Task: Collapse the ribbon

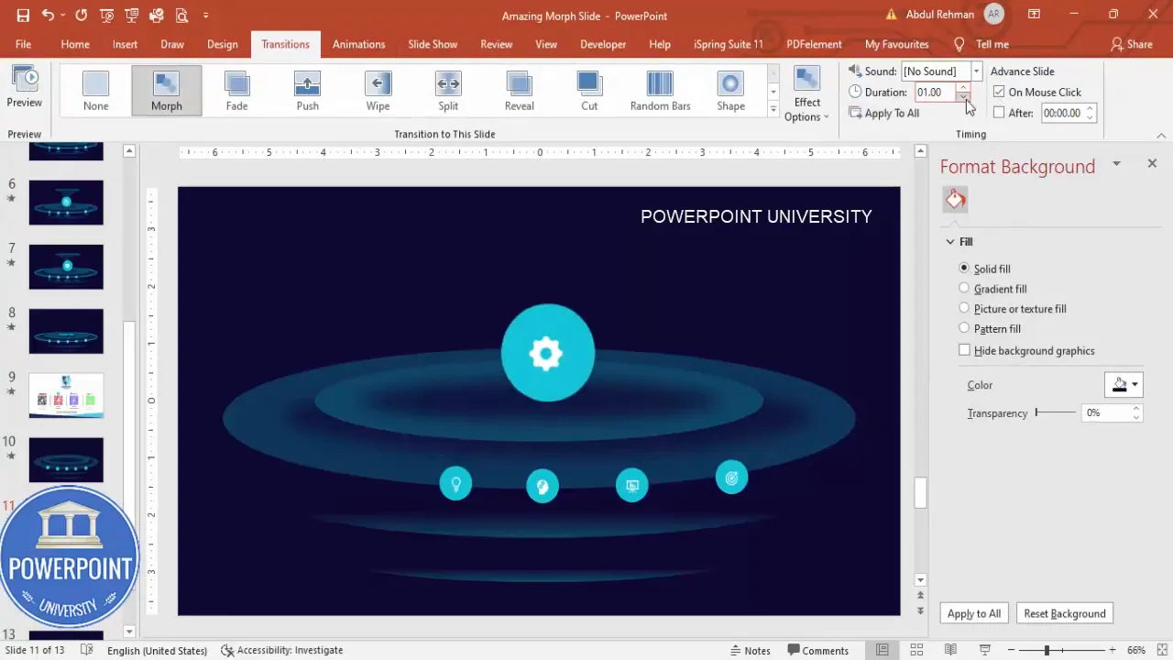Action: coord(1161,135)
